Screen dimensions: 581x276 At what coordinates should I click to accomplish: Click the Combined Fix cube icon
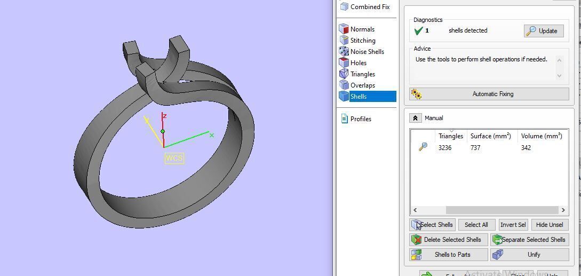344,7
